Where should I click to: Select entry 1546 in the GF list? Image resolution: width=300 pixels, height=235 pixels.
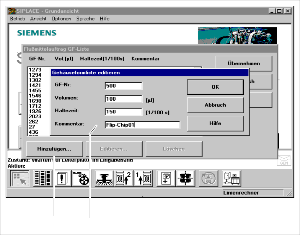pos(35,96)
